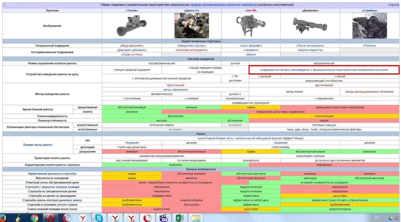The width and height of the screenshot is (401, 222).
Task: Select the 'станция лазерной подсветки' cell
Action: pos(132,70)
